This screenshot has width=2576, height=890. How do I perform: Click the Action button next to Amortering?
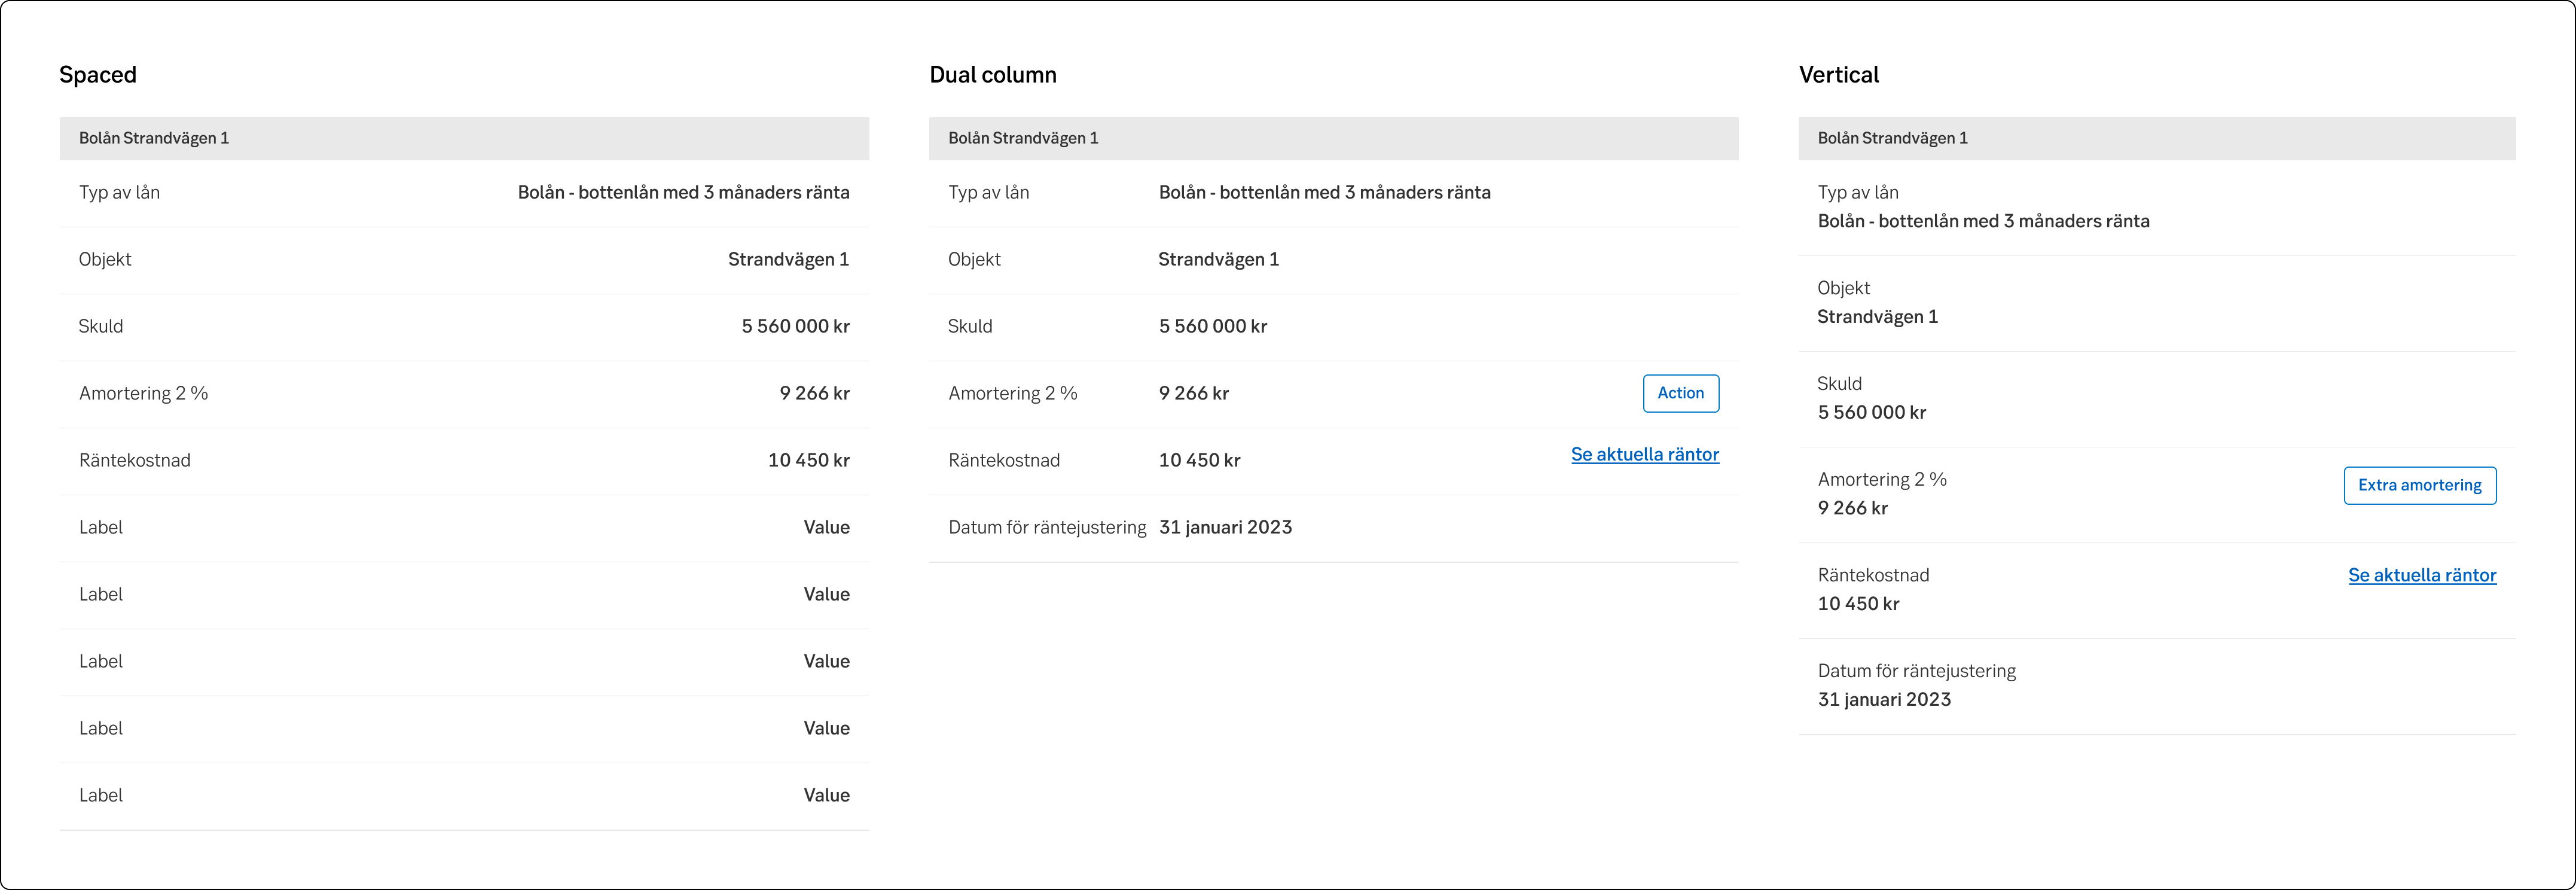1680,393
